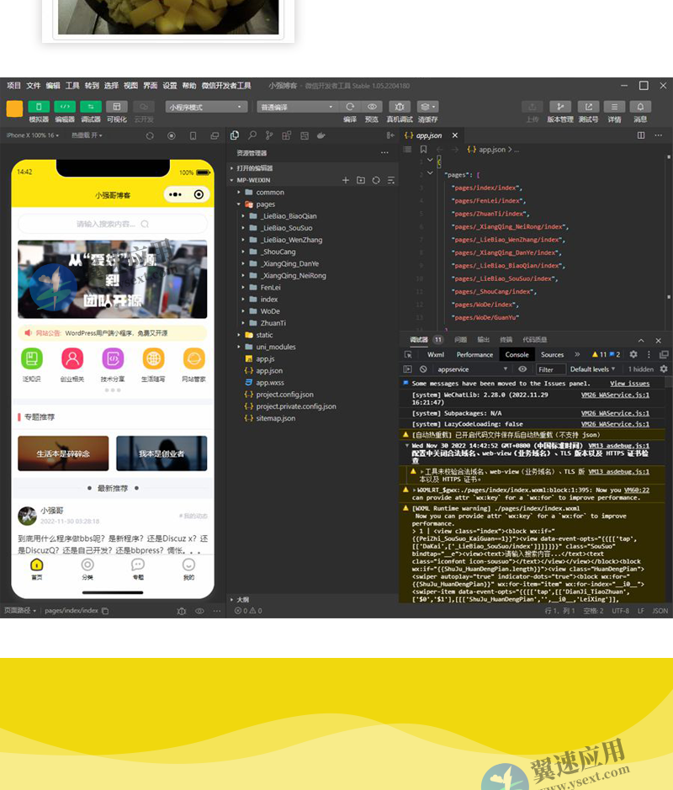Toggle the simulator panel button (模拟器)
This screenshot has height=790, width=673.
(39, 107)
